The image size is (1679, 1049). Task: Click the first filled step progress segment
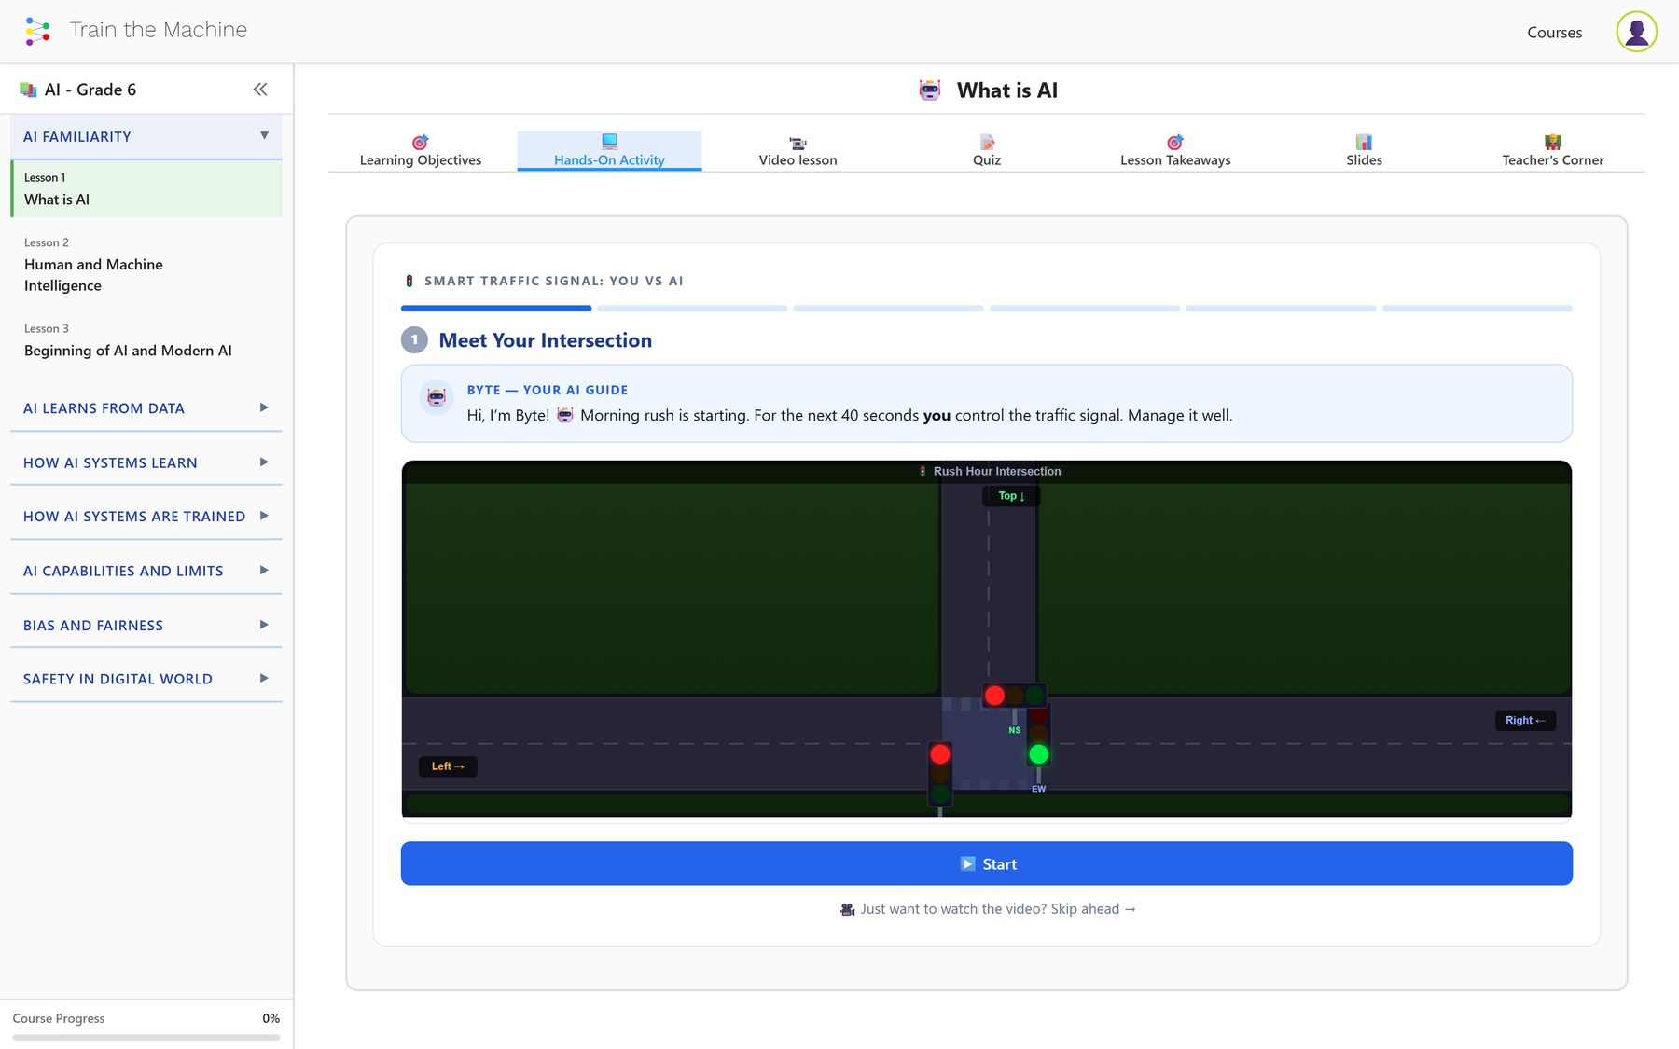click(496, 308)
